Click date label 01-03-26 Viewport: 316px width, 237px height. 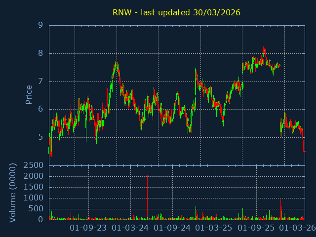pyautogui.click(x=298, y=228)
